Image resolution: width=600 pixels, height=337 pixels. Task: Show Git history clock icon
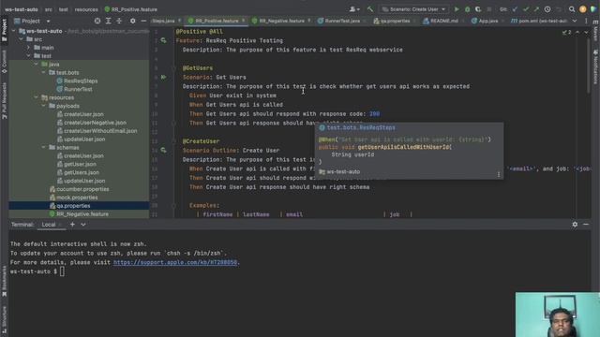point(547,9)
